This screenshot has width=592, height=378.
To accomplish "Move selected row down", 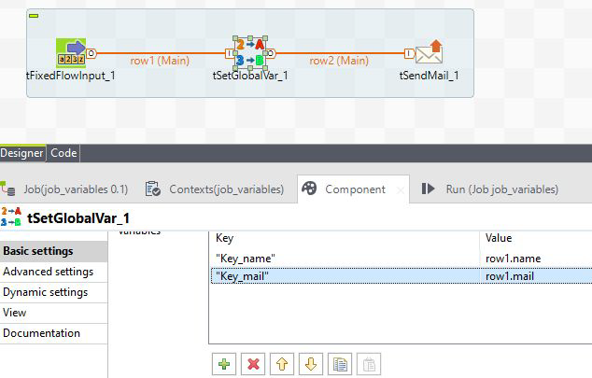I will click(x=311, y=364).
